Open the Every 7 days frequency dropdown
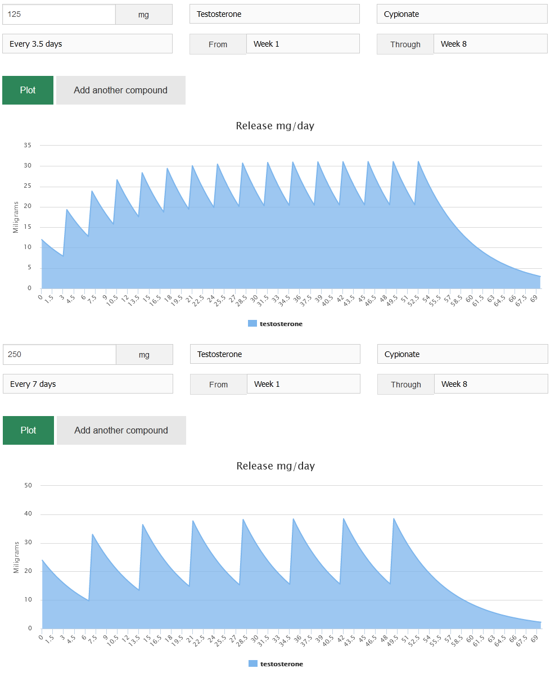This screenshot has height=673, width=555. (88, 384)
